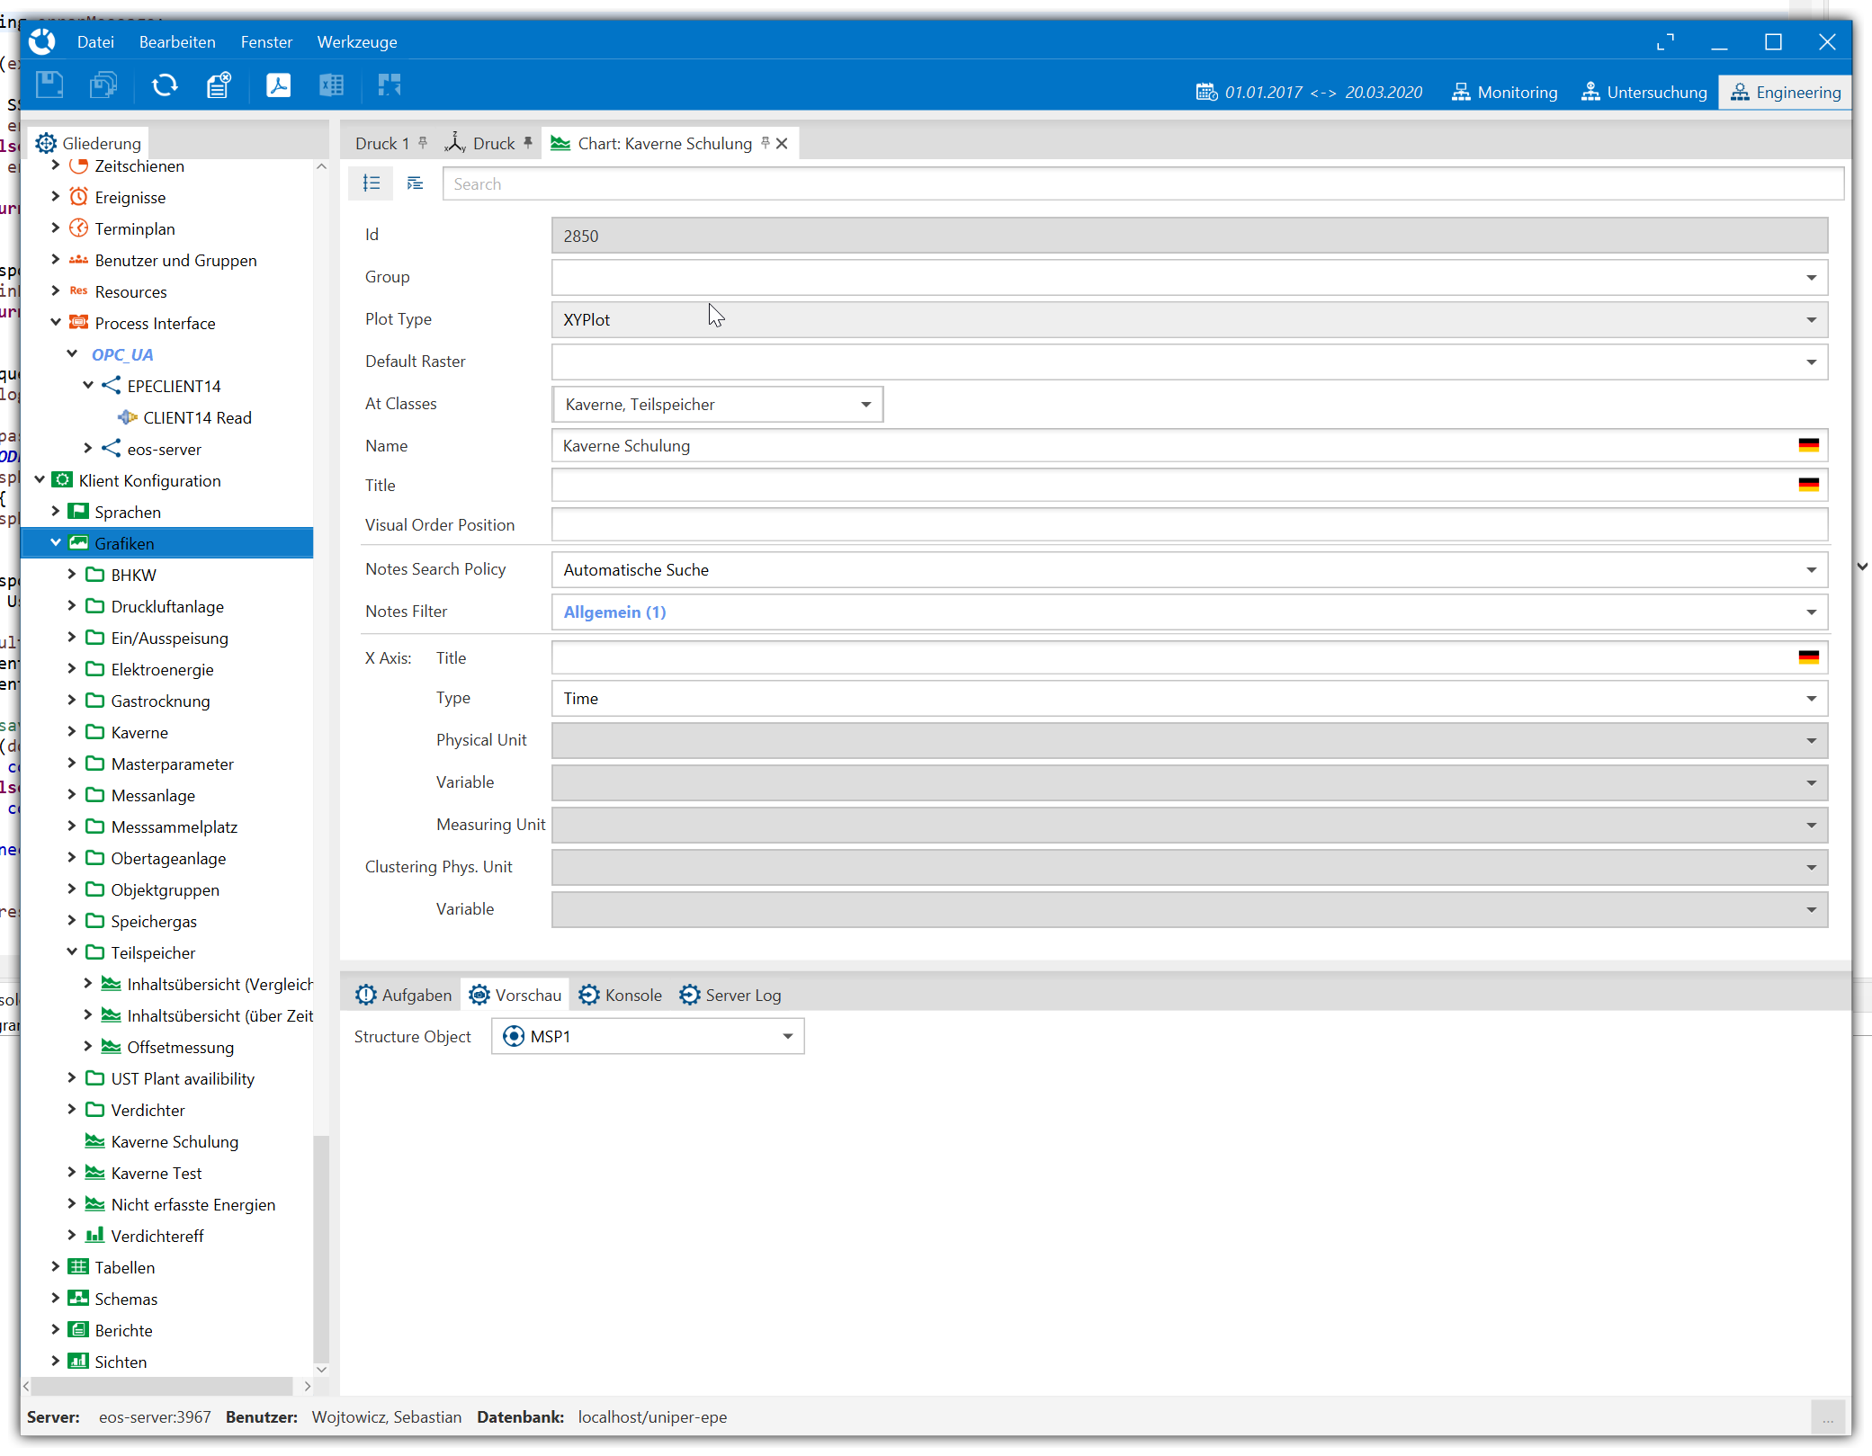Switch to tree list view icon
This screenshot has height=1456, width=1872.
coord(371,183)
